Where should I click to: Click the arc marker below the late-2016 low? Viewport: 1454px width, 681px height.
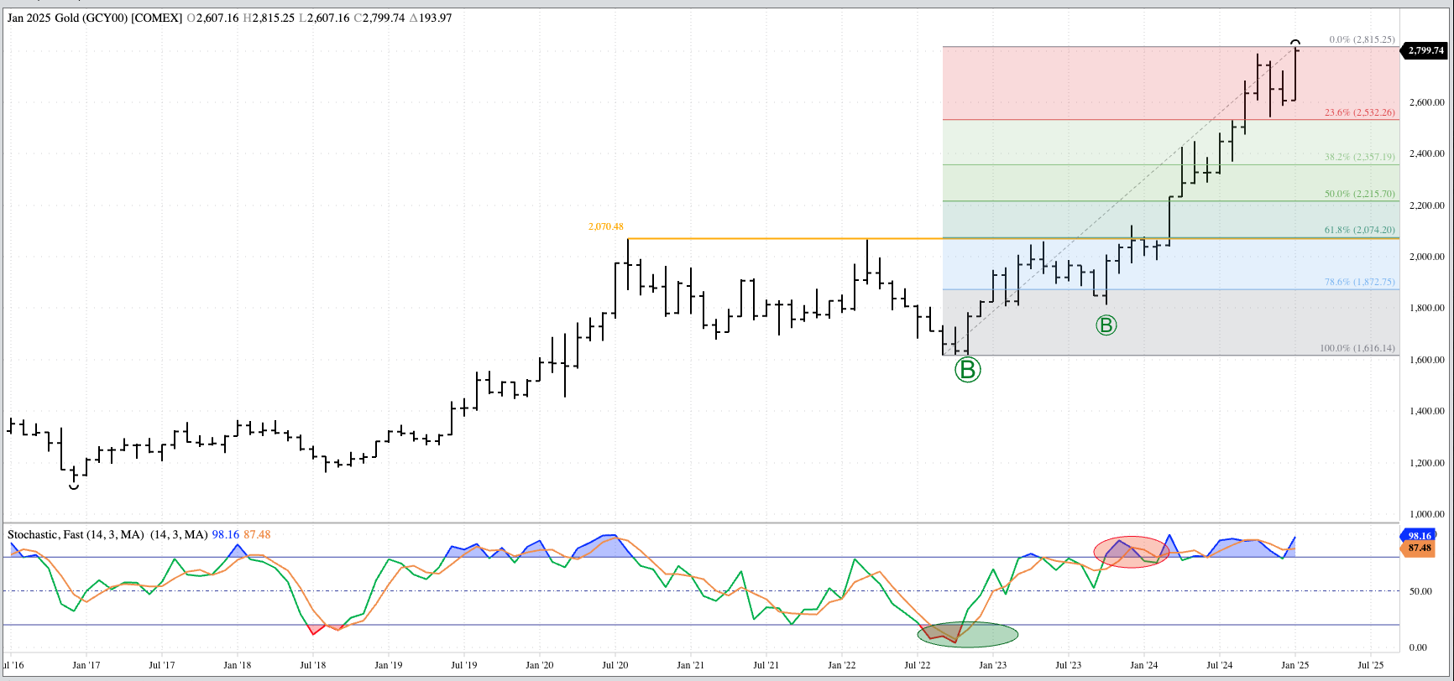coord(74,486)
